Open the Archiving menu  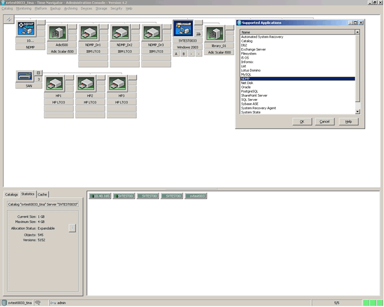point(71,9)
